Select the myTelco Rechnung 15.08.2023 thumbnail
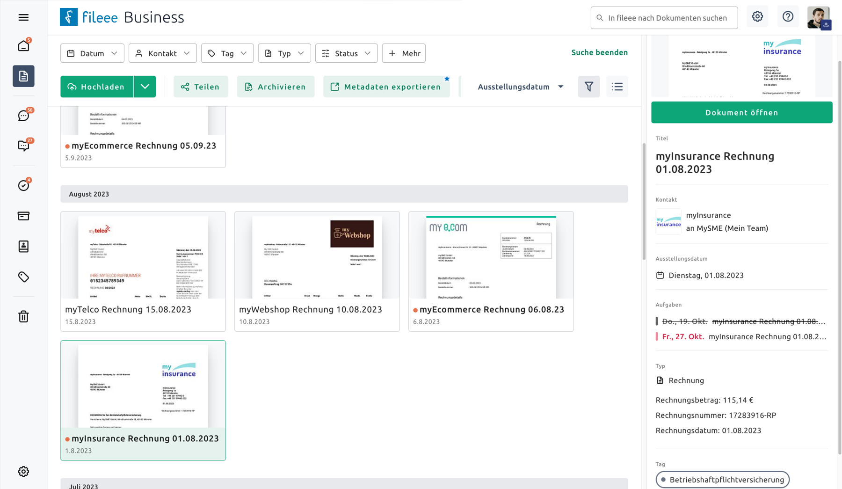Screen dimensions: 842x489 coord(143,257)
